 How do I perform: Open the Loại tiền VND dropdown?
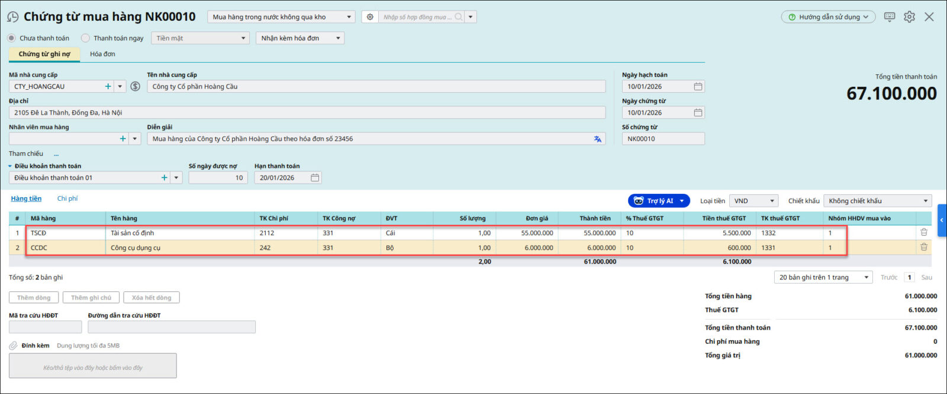coord(753,201)
